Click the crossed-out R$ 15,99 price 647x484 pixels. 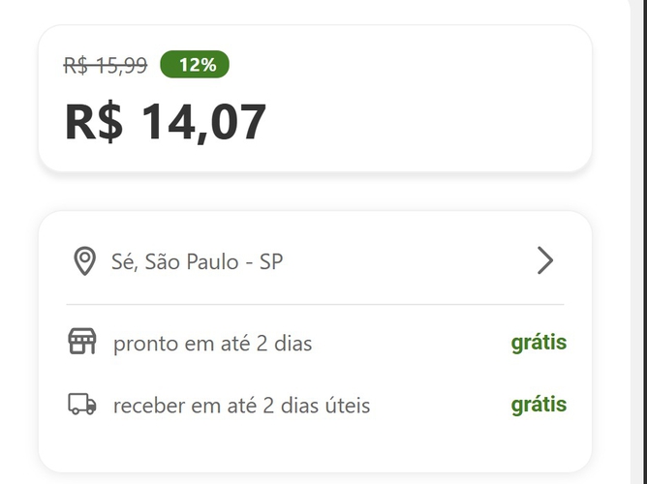pos(106,66)
